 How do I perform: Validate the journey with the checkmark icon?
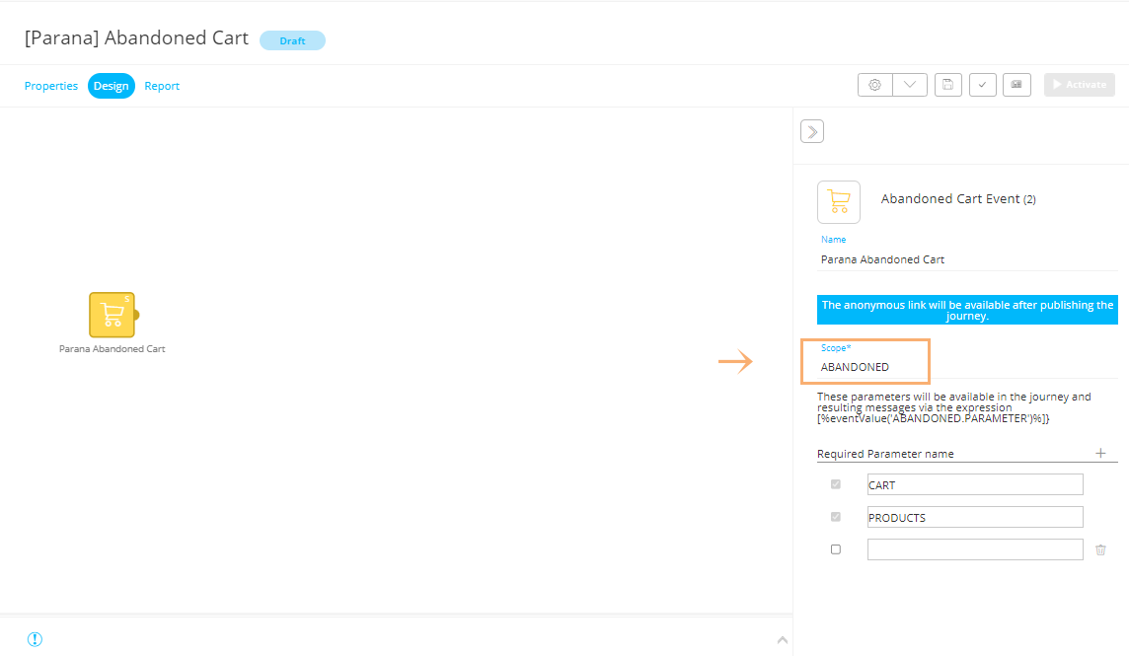982,85
